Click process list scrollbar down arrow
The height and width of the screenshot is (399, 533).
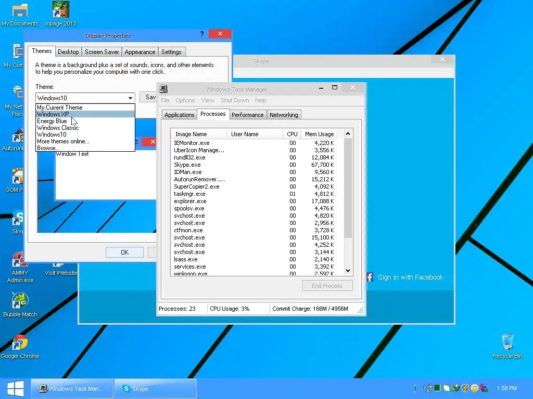tap(348, 270)
